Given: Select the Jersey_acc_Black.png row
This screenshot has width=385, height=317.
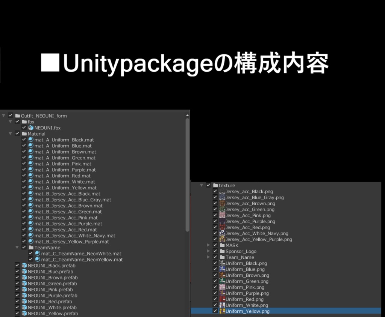Looking at the screenshot, I should [286, 191].
